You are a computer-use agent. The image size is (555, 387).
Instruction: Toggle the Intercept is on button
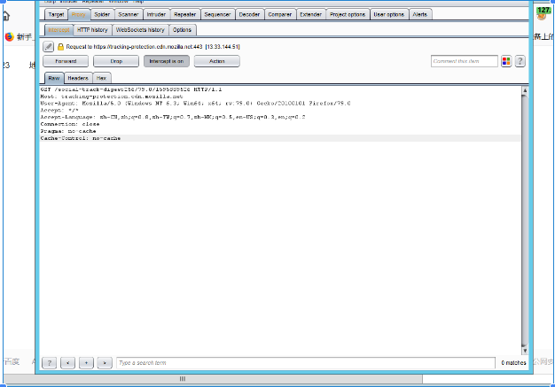(167, 61)
